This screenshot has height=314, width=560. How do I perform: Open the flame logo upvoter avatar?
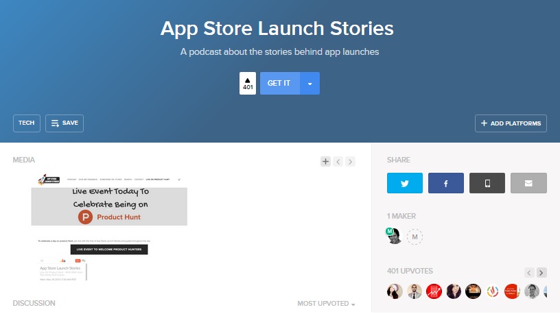coord(493,291)
